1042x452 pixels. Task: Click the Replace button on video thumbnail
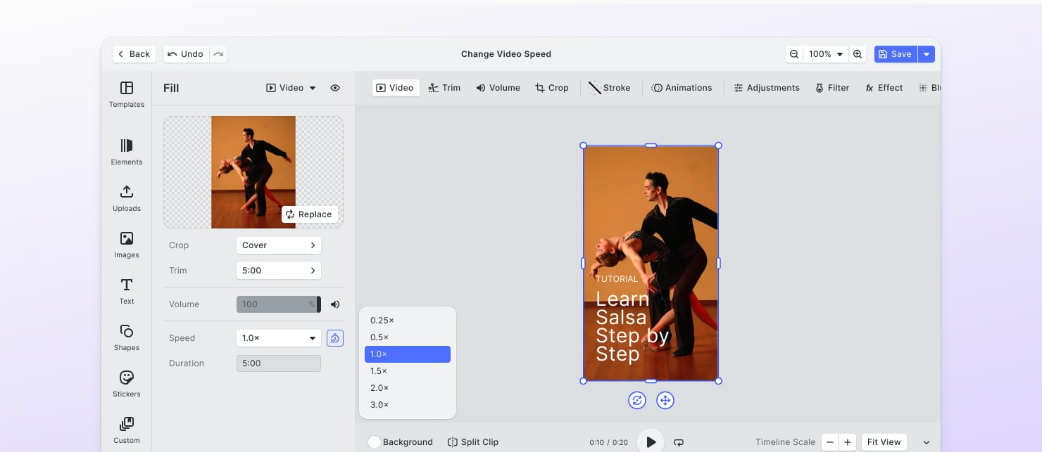pos(309,214)
